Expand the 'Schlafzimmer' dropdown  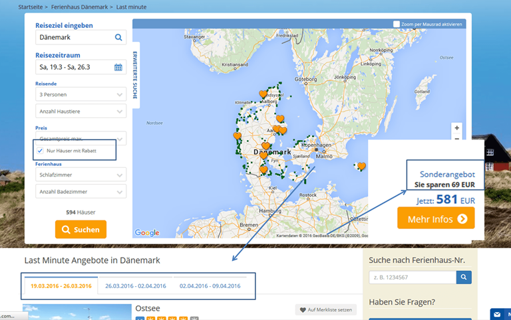[80, 175]
